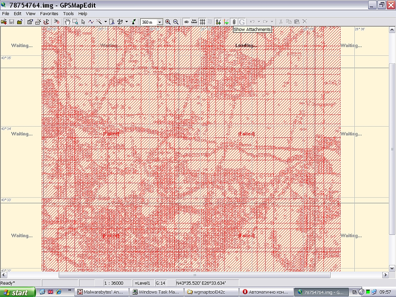Select the hand pan tool
Viewport: 396px width, 297px height.
[67, 22]
